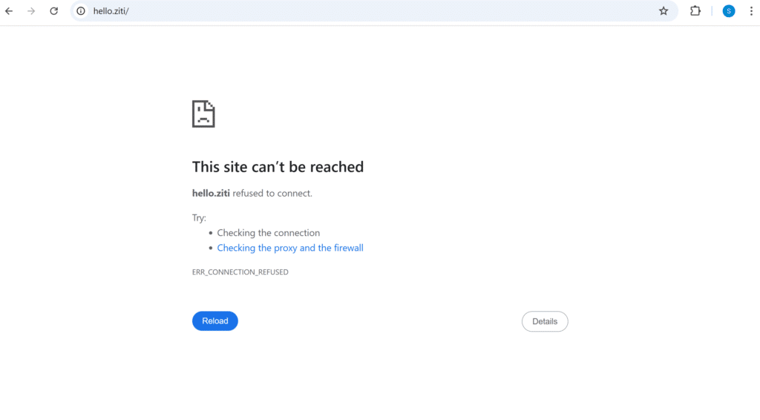This screenshot has height=420, width=760.
Task: Click the sad page error icon
Action: pyautogui.click(x=203, y=114)
